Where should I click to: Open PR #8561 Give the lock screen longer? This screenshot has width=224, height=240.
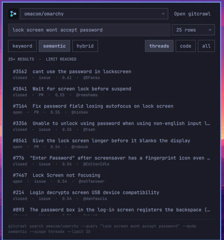[112, 144]
